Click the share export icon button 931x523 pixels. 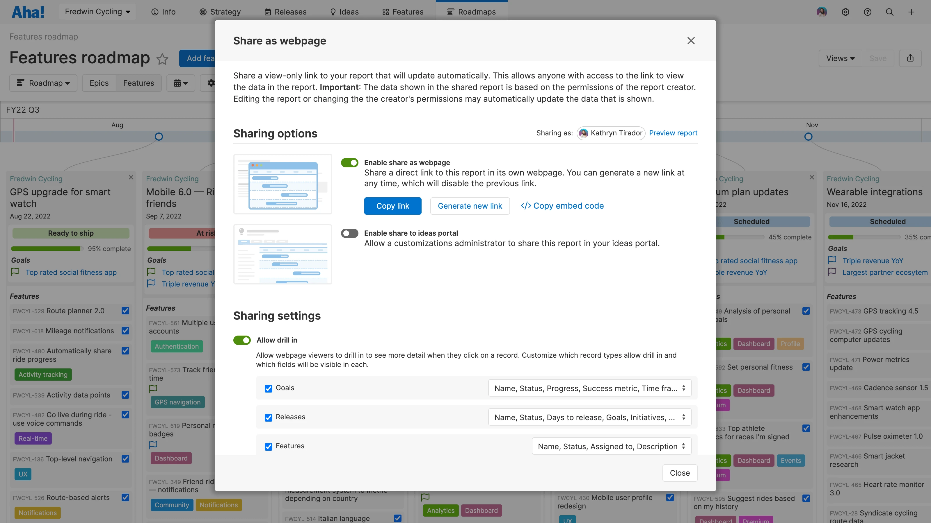pyautogui.click(x=910, y=58)
